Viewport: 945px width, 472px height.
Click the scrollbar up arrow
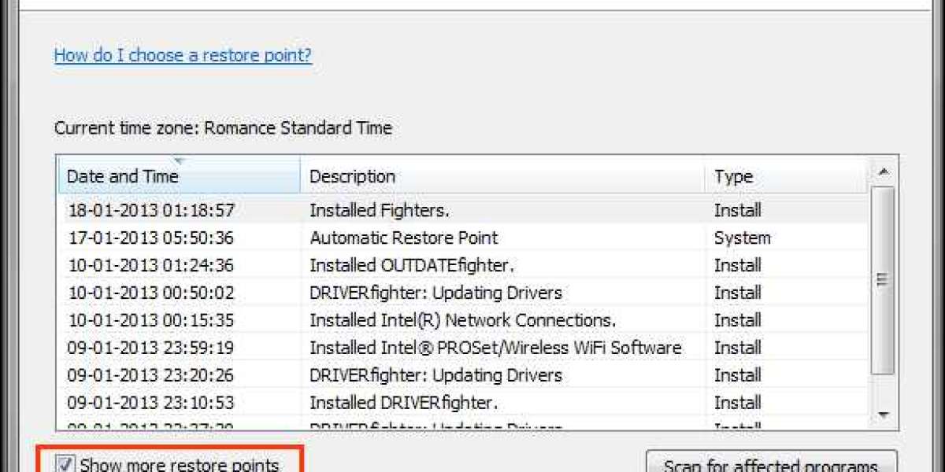click(883, 171)
